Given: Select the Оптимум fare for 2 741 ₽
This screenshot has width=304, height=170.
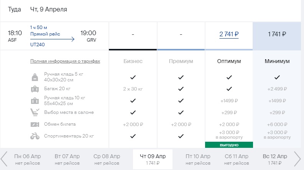Looking at the screenshot, I should click(229, 34).
